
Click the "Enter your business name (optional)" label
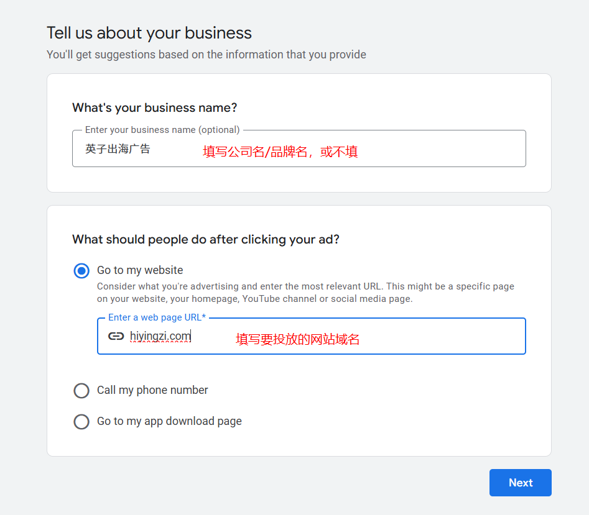point(162,130)
